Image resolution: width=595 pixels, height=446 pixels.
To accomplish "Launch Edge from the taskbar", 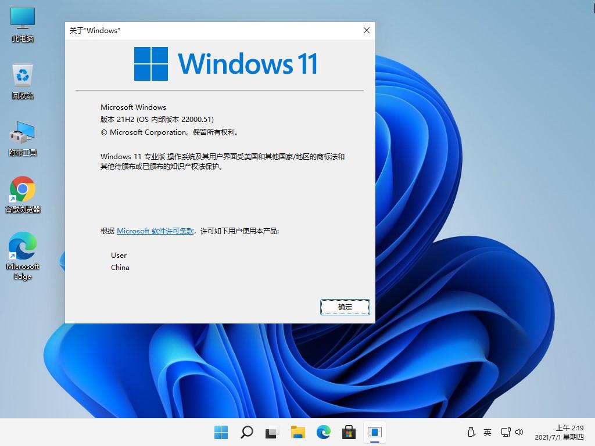I will click(323, 432).
